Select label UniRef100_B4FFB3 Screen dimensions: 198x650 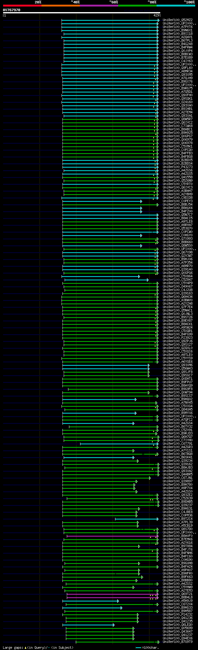(x=178, y=153)
